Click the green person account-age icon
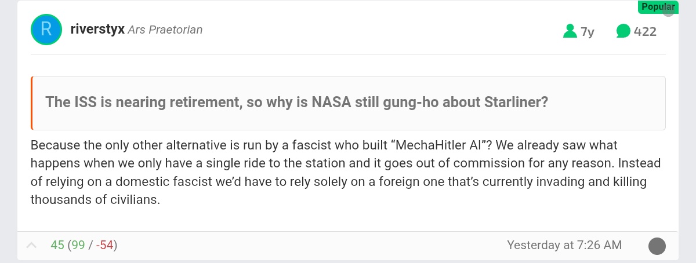The width and height of the screenshot is (696, 263). pyautogui.click(x=570, y=31)
